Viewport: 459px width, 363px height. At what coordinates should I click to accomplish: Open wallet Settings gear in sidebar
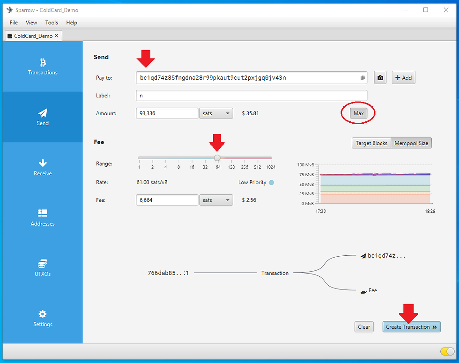coord(43,319)
